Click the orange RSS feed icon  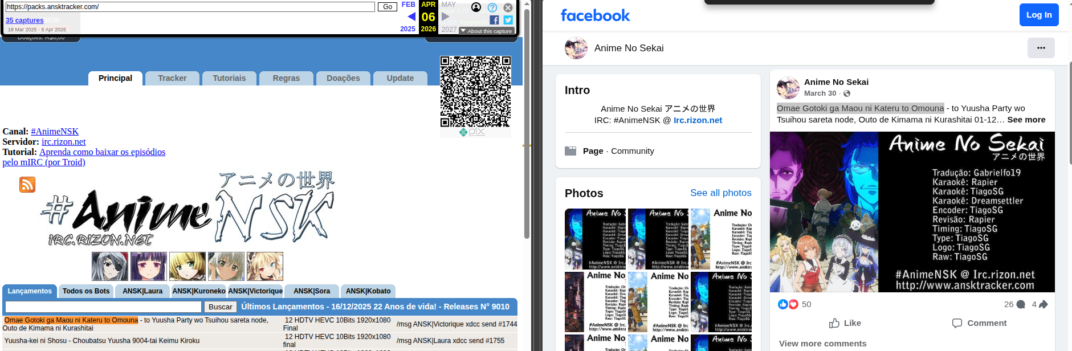pyautogui.click(x=27, y=185)
